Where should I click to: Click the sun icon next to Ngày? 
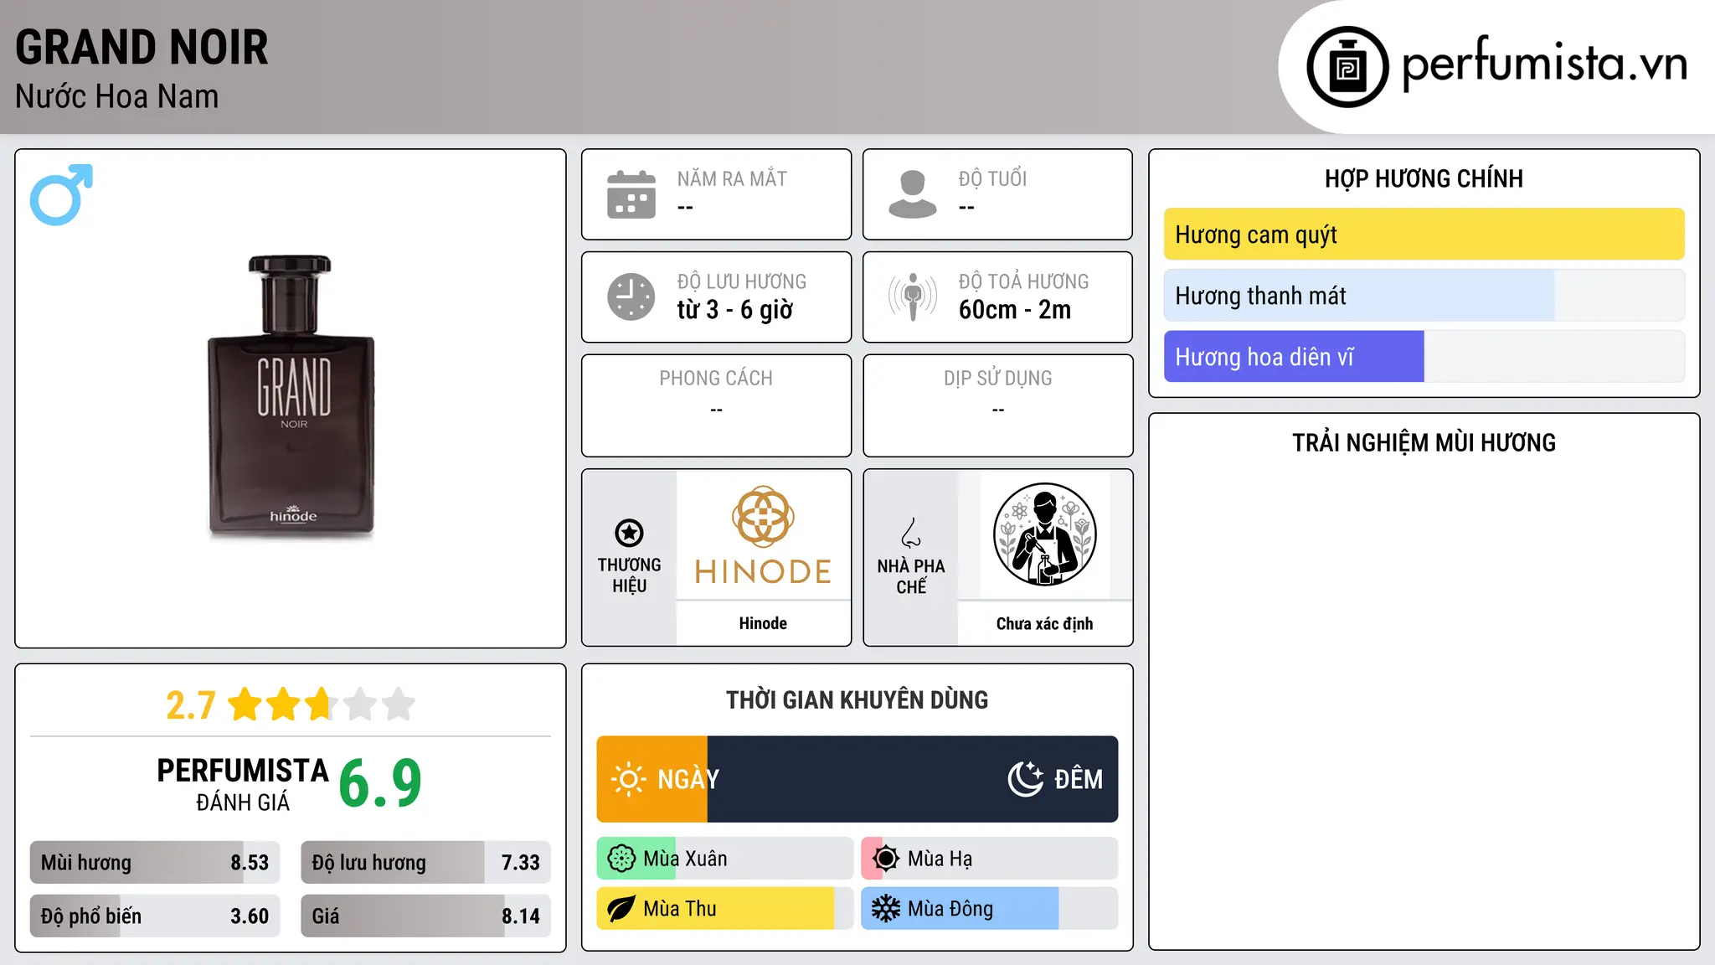pyautogui.click(x=629, y=779)
